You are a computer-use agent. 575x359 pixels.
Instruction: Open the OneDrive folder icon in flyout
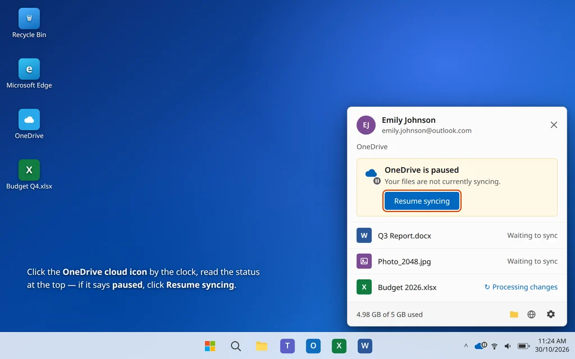tap(514, 314)
